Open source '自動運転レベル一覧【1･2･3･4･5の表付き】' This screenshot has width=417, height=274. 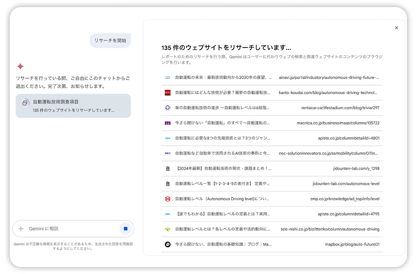point(222,184)
